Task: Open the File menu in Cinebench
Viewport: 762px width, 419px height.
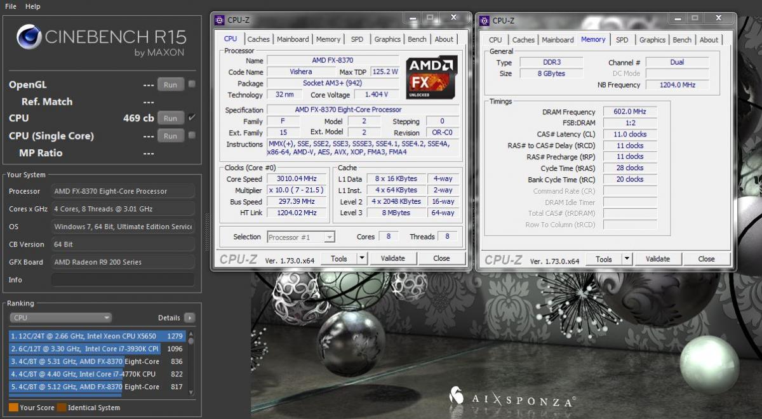Action: click(x=10, y=6)
